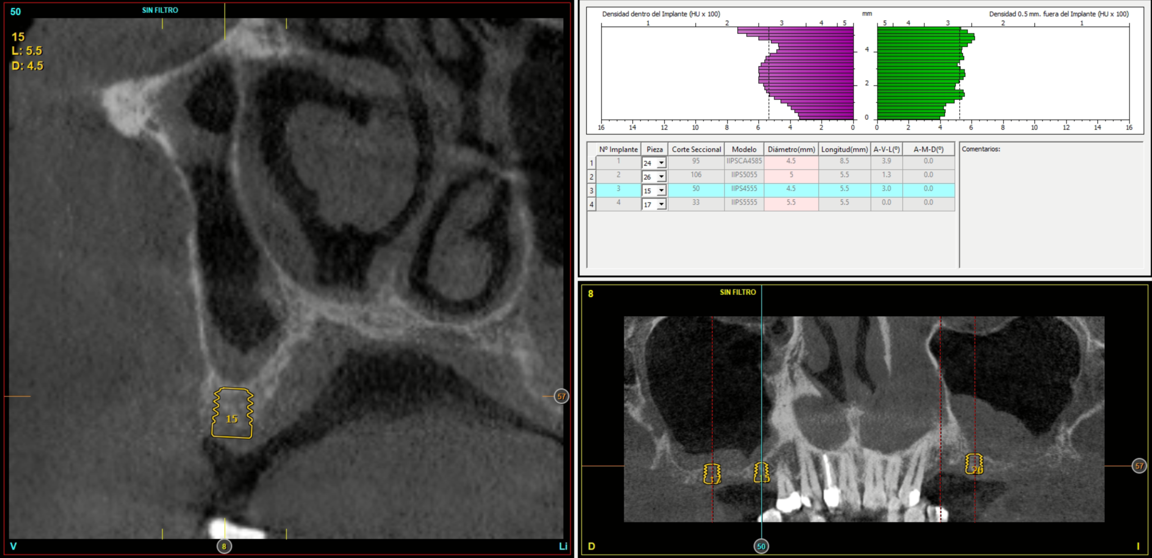Open Pieza dropdown showing 26
1152x558 pixels.
coord(661,177)
